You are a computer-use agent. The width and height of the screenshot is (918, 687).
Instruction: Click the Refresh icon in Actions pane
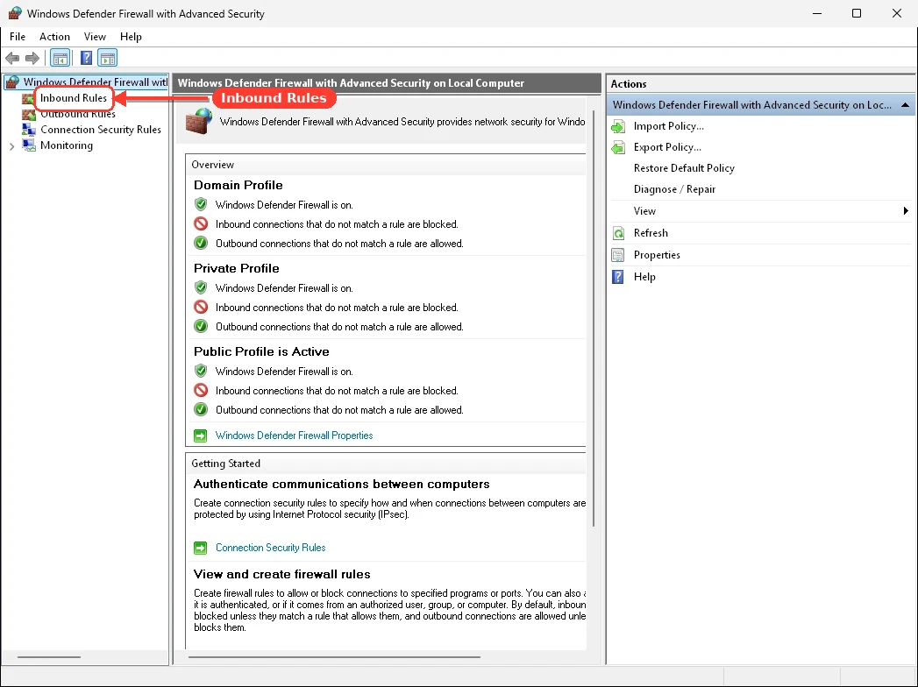pyautogui.click(x=618, y=233)
